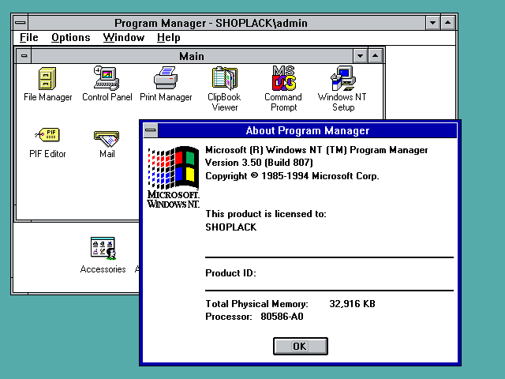Image resolution: width=505 pixels, height=379 pixels.
Task: Open the Main group control menu box
Action: click(24, 56)
